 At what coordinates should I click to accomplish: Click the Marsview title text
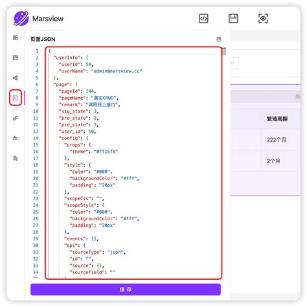[48, 19]
